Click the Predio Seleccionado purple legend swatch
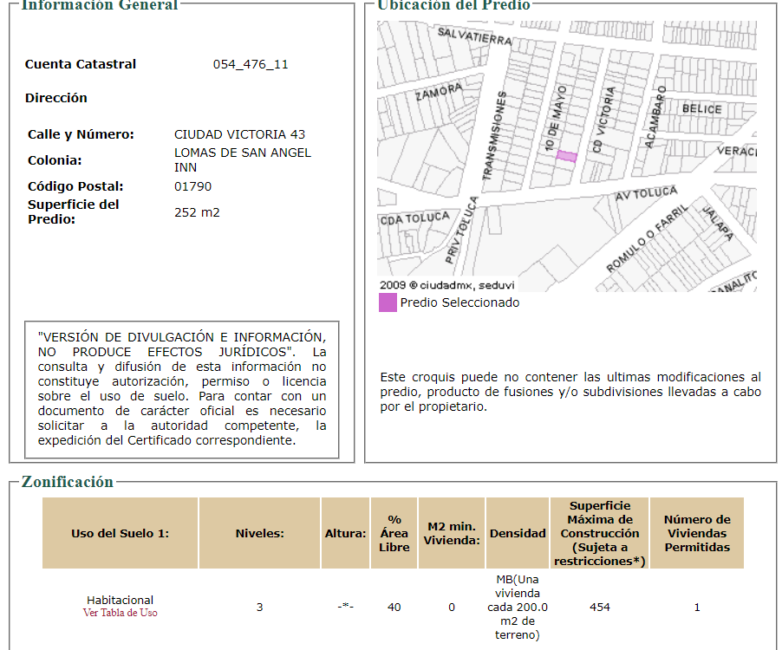This screenshot has height=650, width=782. [x=388, y=302]
